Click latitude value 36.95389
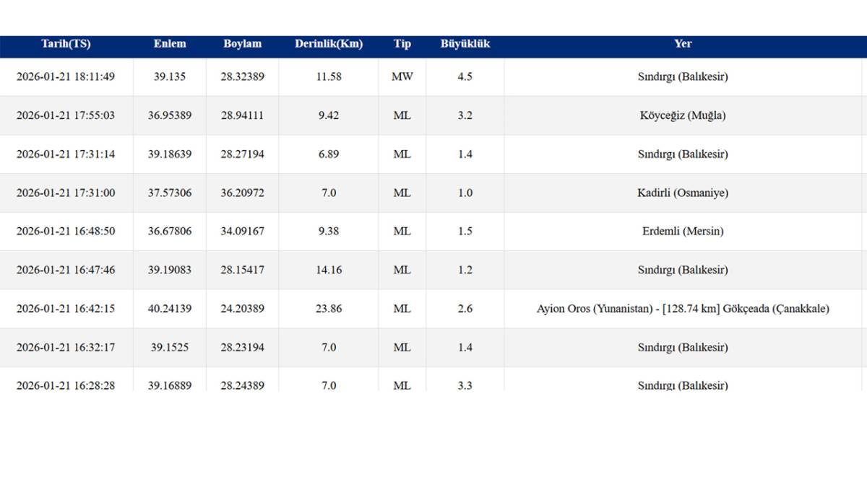 pyautogui.click(x=170, y=115)
